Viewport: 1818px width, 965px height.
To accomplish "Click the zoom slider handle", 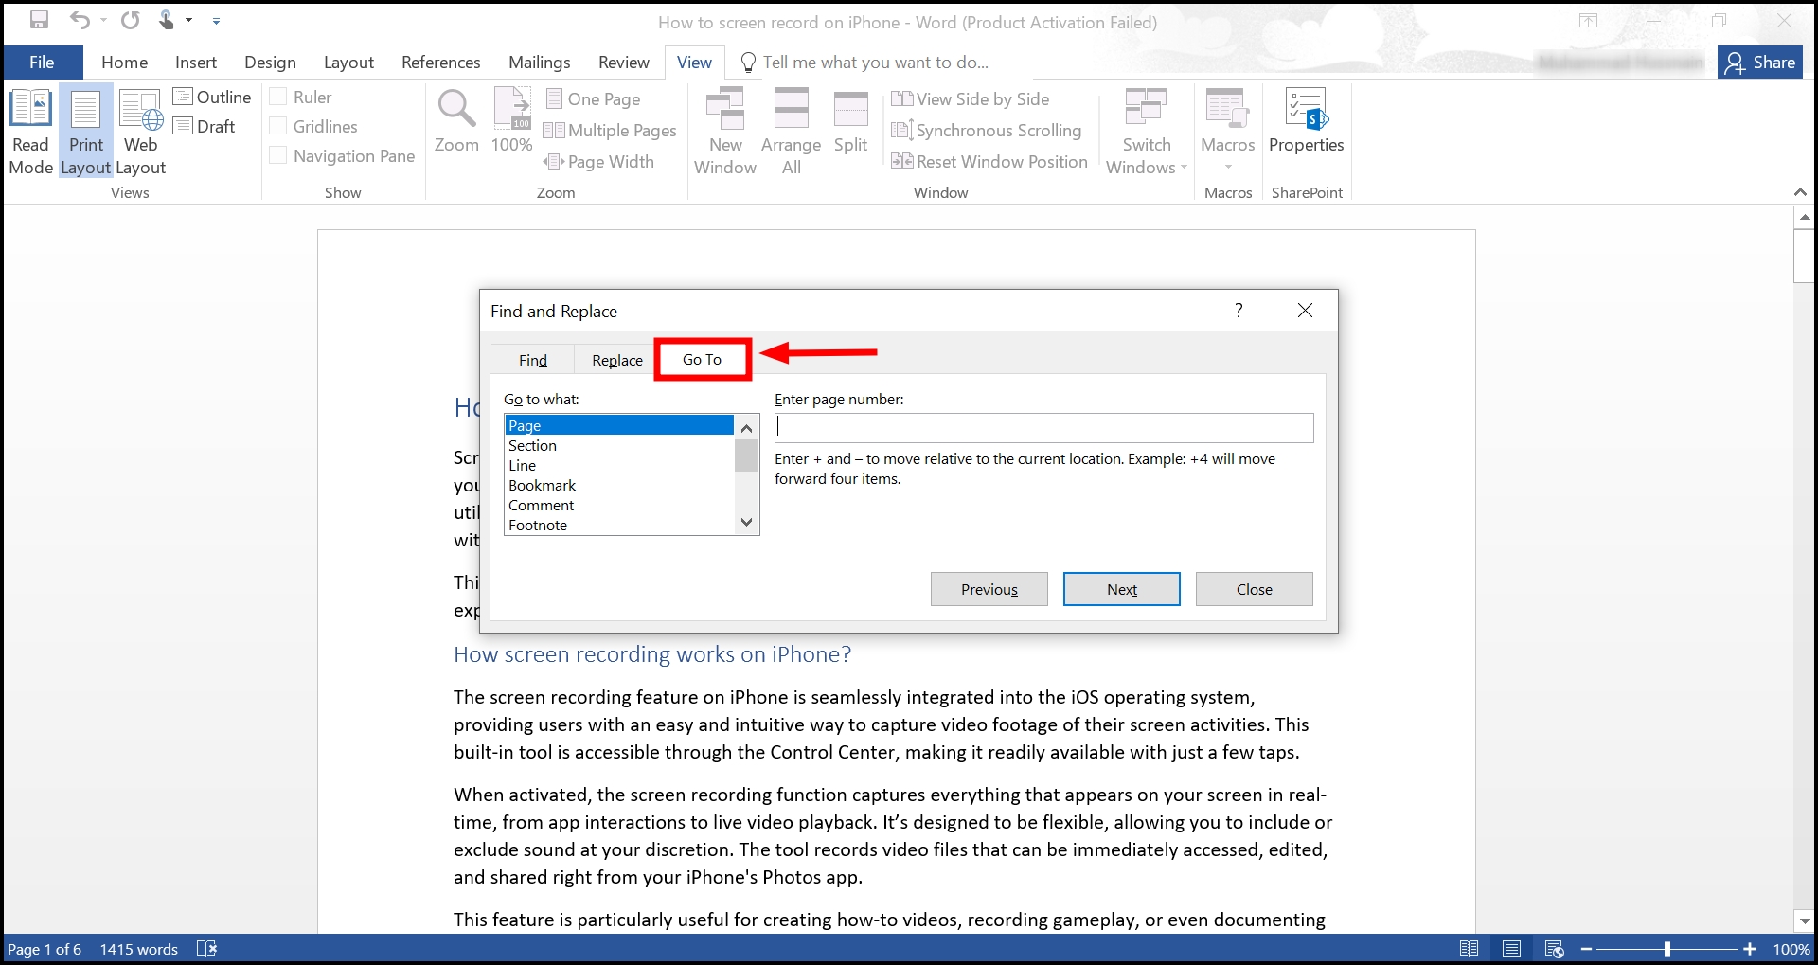I will tap(1667, 949).
